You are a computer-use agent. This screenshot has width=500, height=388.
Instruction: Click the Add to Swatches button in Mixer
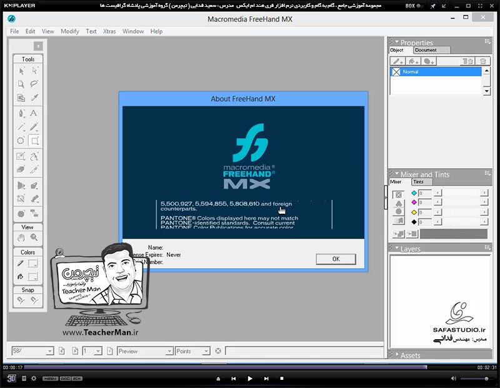(398, 234)
